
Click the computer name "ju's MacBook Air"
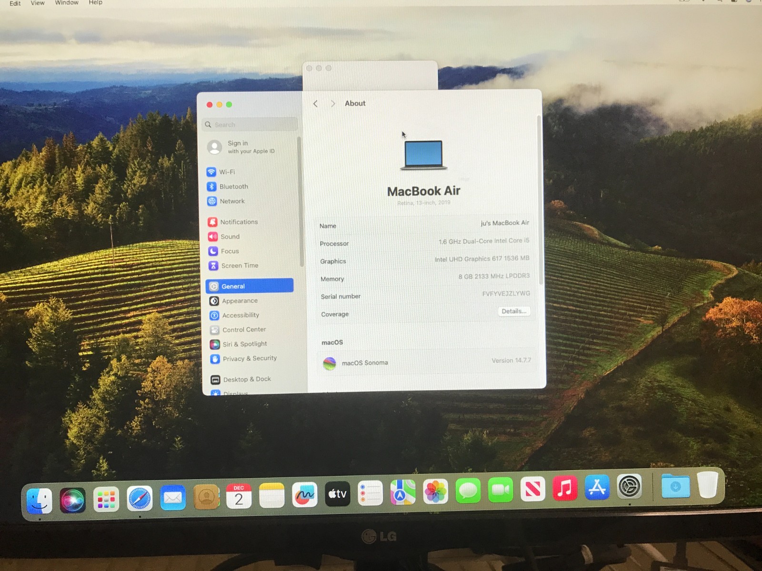coord(505,223)
